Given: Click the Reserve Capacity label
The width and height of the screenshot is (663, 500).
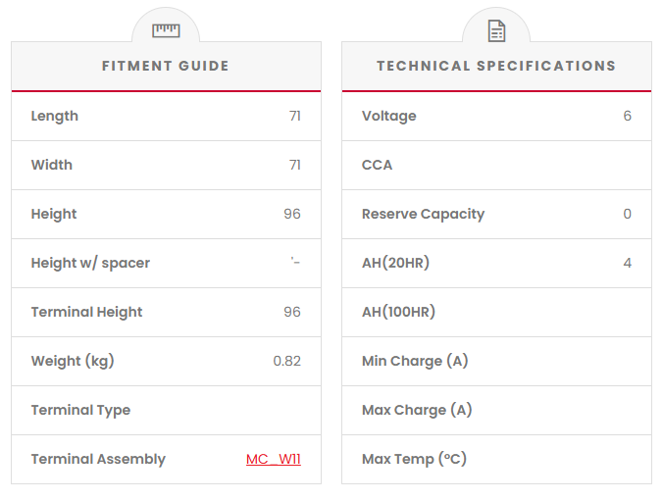Looking at the screenshot, I should point(423,214).
